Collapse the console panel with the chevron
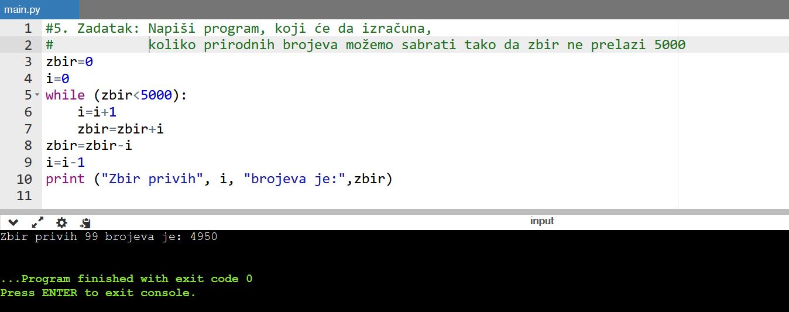Screen dimensions: 789x312 coord(13,222)
